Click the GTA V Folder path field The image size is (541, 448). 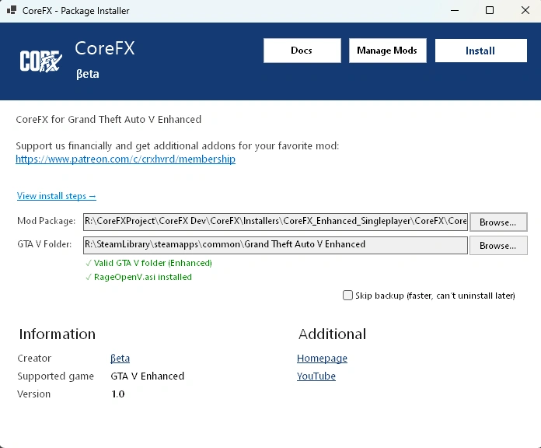click(x=275, y=245)
